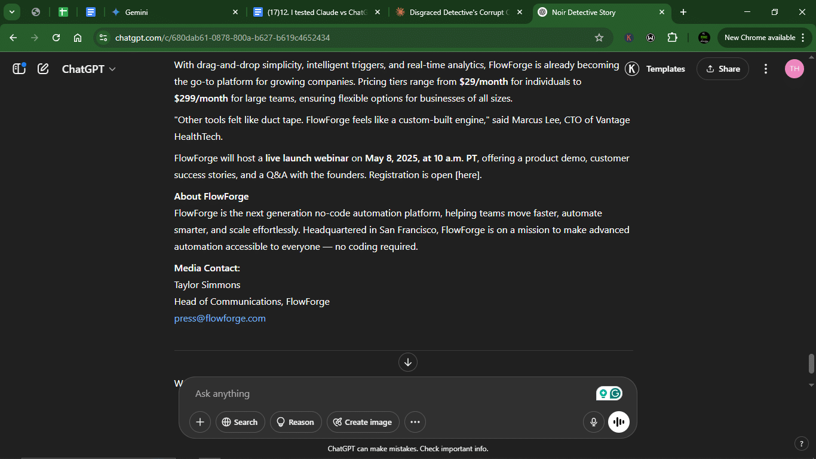Open the Templates extension button
This screenshot has width=816, height=459.
pos(655,69)
